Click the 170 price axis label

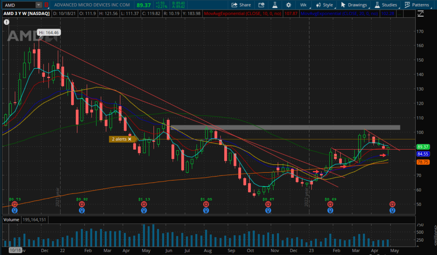pyautogui.click(x=420, y=31)
